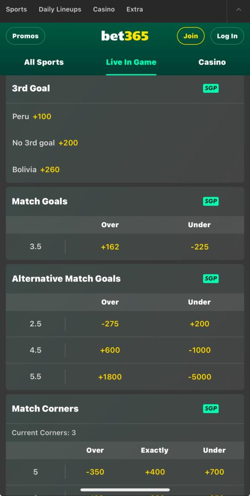Pick Over 3.5 Match Goals at +162
The height and width of the screenshot is (496, 250).
tap(110, 247)
